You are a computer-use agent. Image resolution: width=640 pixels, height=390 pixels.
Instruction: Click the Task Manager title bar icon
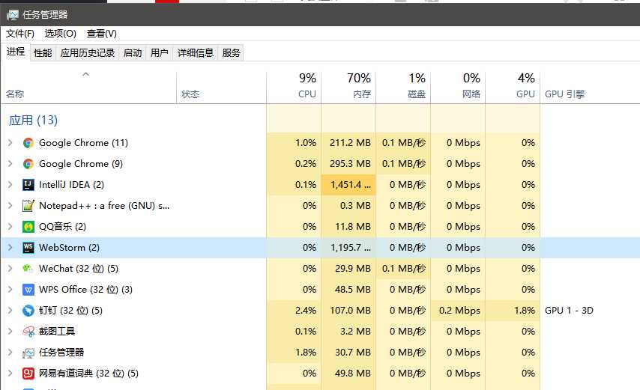click(x=13, y=15)
